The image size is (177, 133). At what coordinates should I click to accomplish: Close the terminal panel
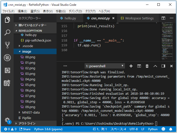tap(171, 66)
